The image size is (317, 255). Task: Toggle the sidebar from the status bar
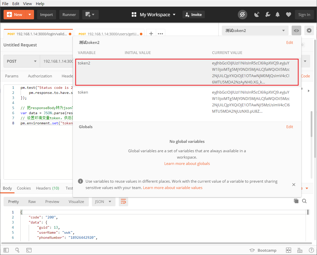[6, 250]
